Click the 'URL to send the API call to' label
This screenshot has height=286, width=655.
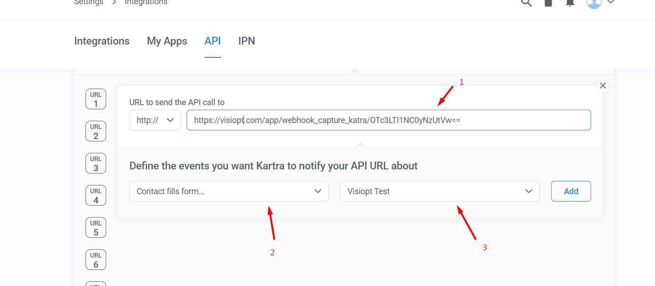(x=177, y=102)
